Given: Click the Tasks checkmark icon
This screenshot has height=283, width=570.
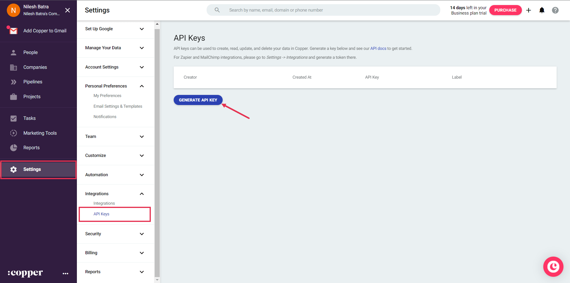Looking at the screenshot, I should click(13, 118).
